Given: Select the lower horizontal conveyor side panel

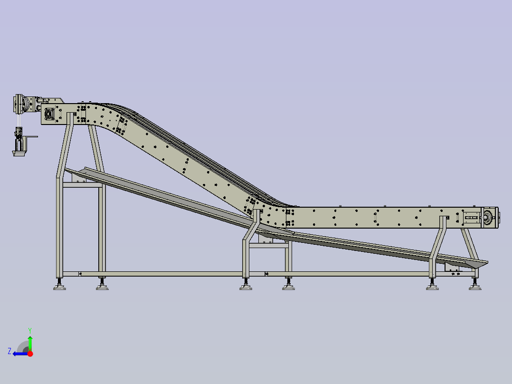Looking at the screenshot, I should click(x=384, y=217).
